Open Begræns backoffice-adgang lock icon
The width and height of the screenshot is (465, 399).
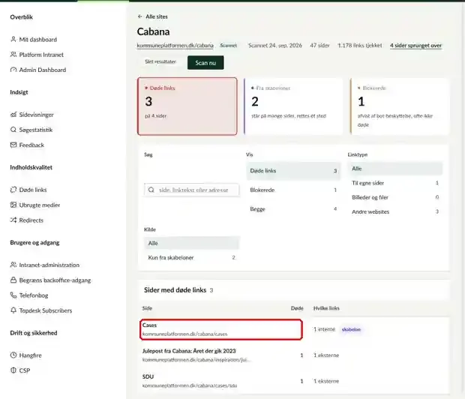13,280
